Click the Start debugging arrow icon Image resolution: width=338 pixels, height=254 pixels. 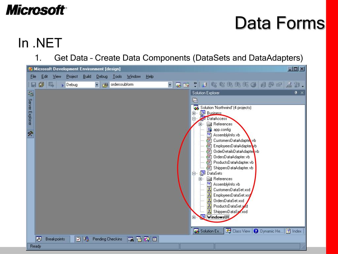[62, 85]
